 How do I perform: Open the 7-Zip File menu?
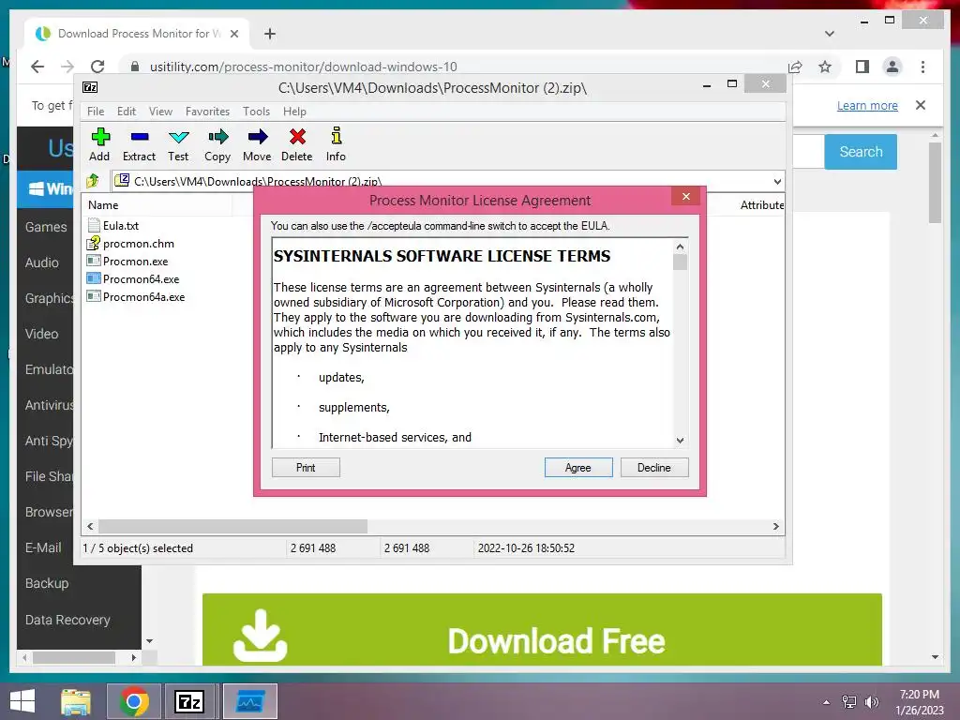tap(96, 112)
